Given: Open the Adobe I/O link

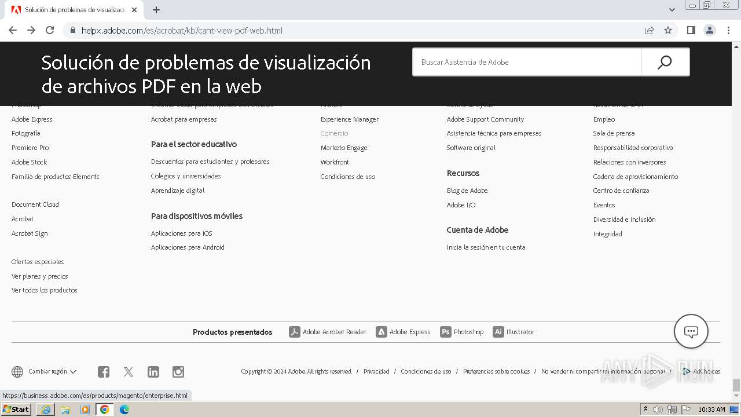Looking at the screenshot, I should pyautogui.click(x=461, y=205).
